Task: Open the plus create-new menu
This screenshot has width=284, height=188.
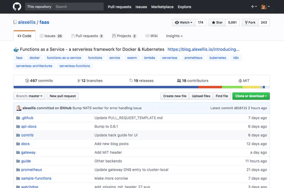Action: coord(254,7)
